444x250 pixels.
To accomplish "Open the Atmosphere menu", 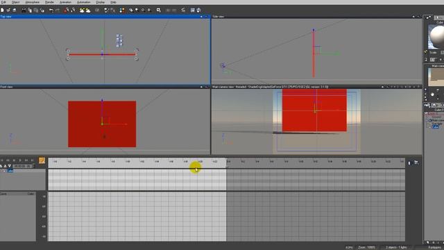I will [x=33, y=2].
